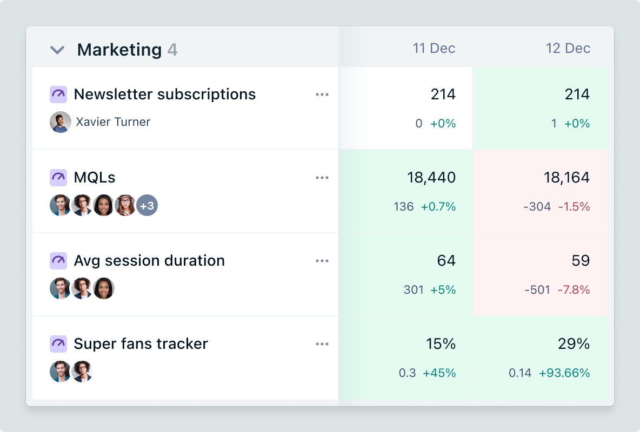This screenshot has height=432, width=640.
Task: Click Xavier Turner's avatar photo
Action: (x=61, y=122)
